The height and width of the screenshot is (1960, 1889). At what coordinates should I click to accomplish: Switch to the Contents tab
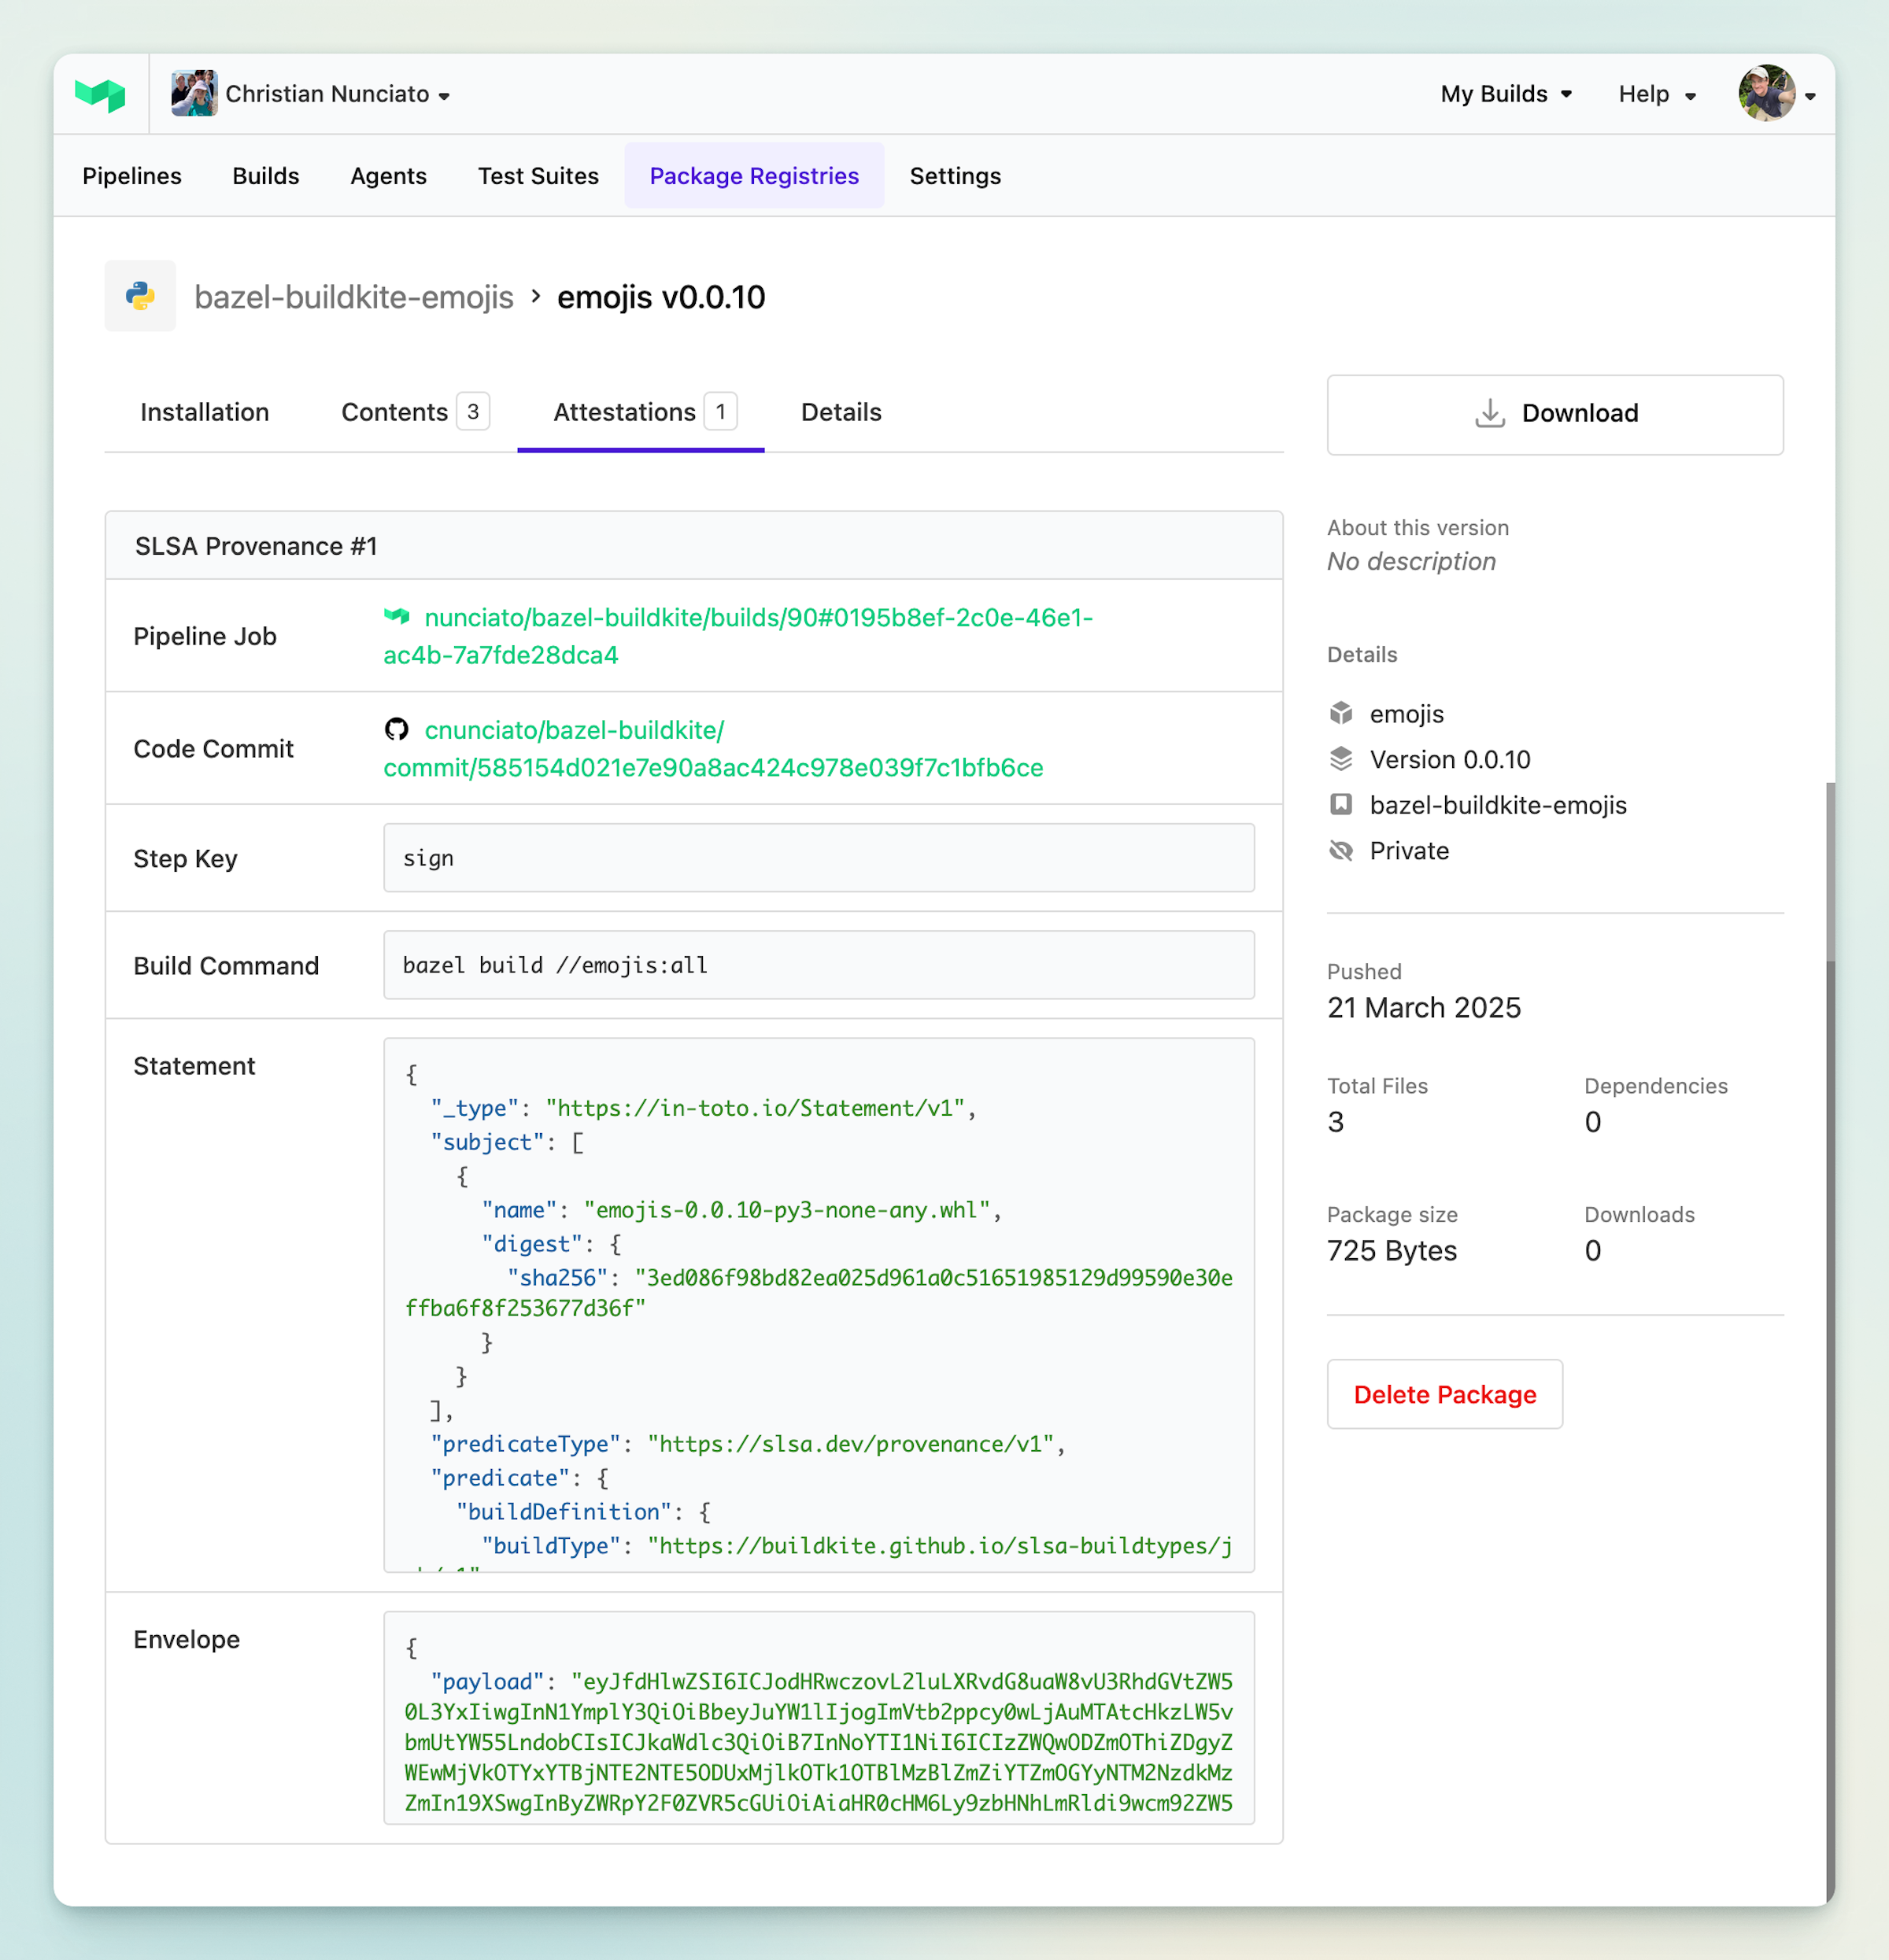click(394, 412)
